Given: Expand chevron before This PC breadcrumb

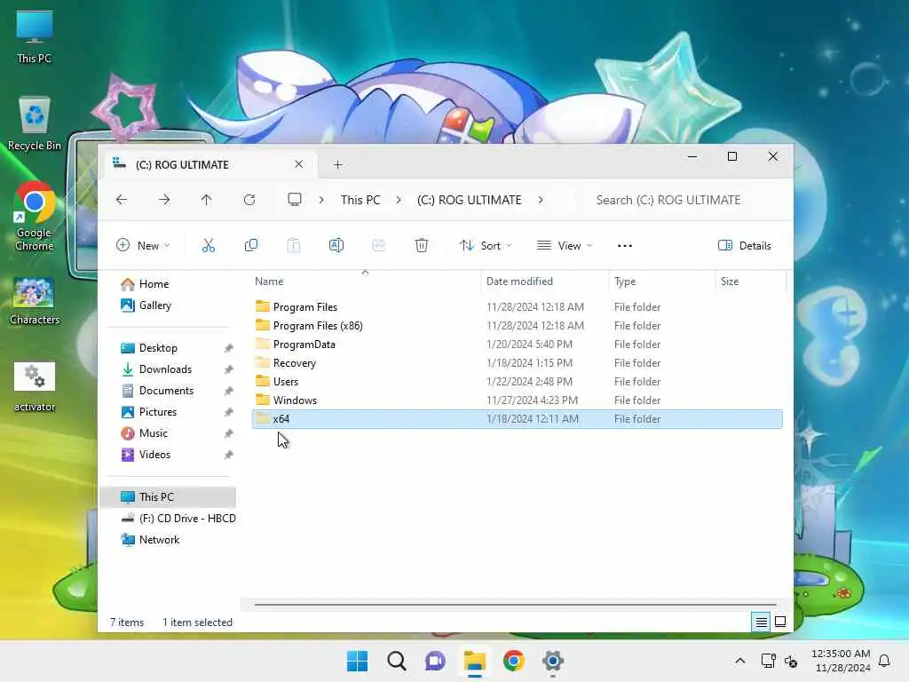Looking at the screenshot, I should (x=321, y=200).
